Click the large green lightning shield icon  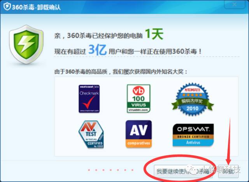(26, 45)
